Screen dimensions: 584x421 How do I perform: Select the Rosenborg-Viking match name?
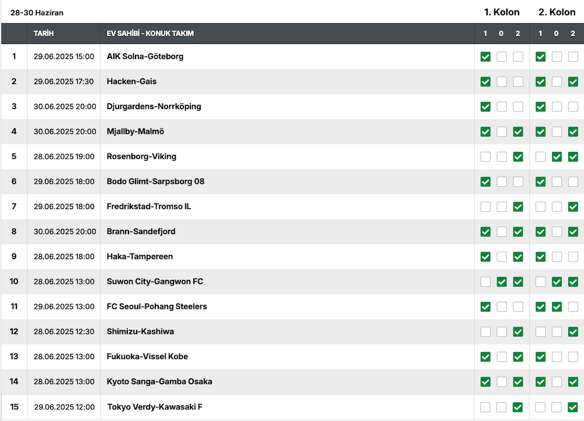point(141,156)
